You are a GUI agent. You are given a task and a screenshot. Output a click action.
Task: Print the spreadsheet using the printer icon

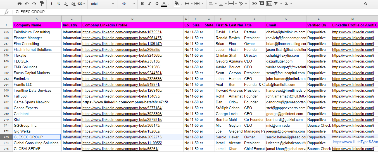coord(20,4)
